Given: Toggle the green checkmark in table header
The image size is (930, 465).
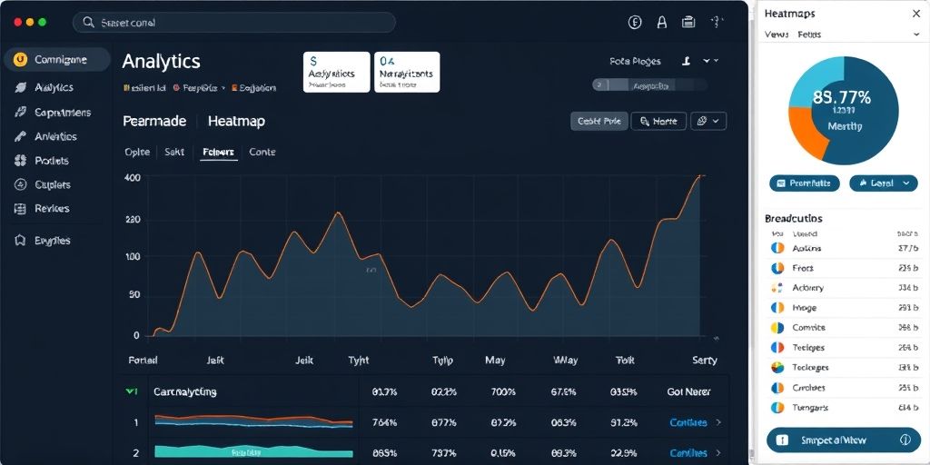Looking at the screenshot, I should coord(131,391).
